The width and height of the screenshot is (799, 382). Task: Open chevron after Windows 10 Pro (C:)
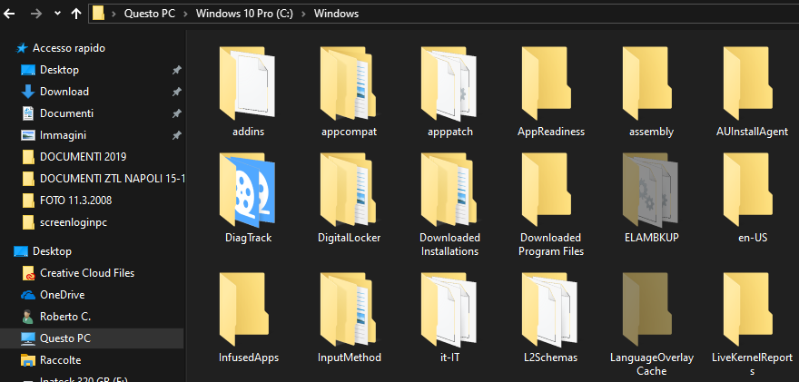303,14
